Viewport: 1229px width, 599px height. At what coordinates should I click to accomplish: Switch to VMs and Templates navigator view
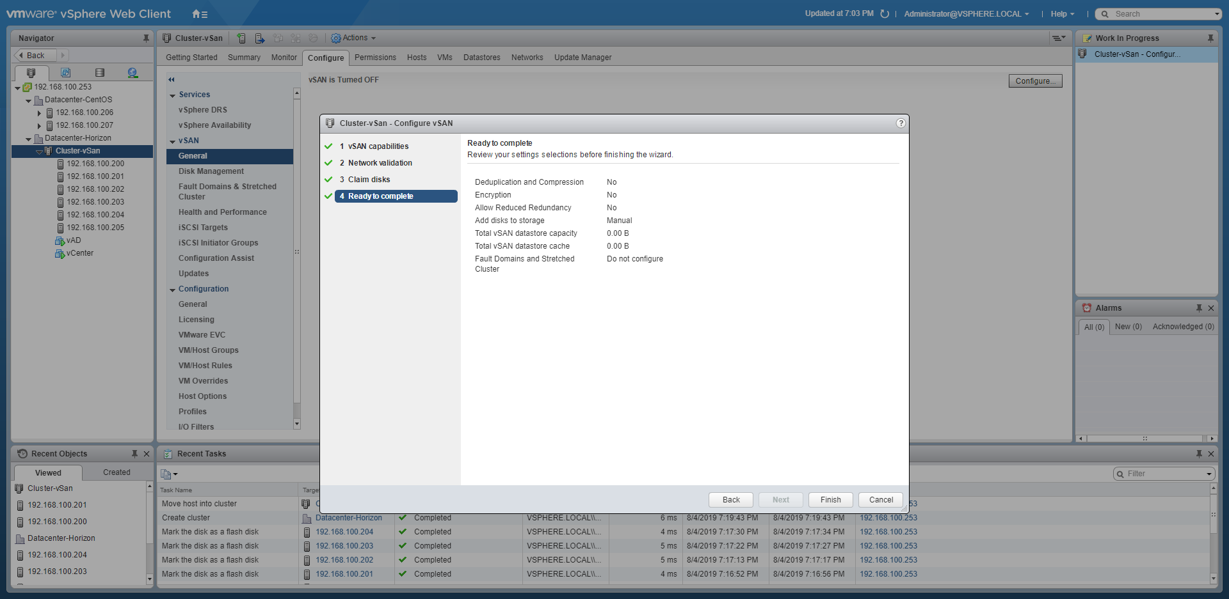point(65,73)
